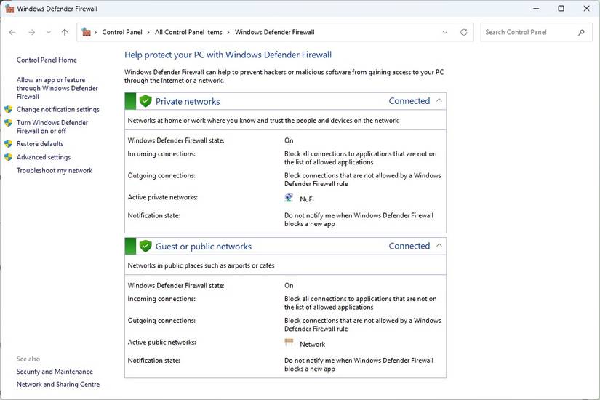Click the firewall icon in the address bar

[87, 32]
